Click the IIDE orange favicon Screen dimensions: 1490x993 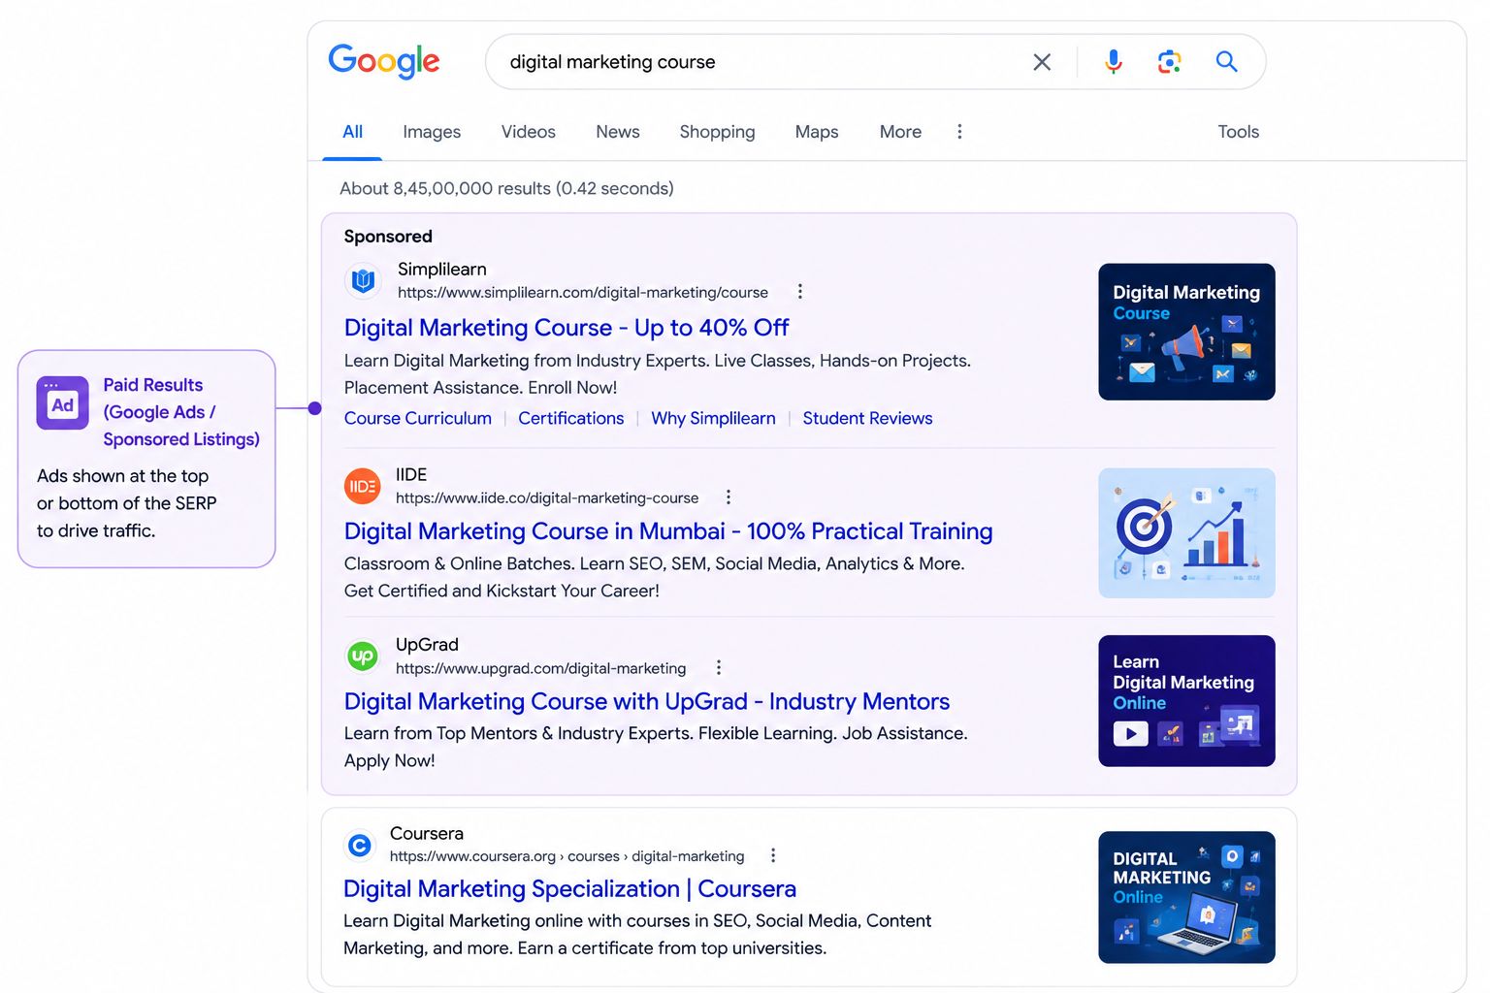[363, 486]
